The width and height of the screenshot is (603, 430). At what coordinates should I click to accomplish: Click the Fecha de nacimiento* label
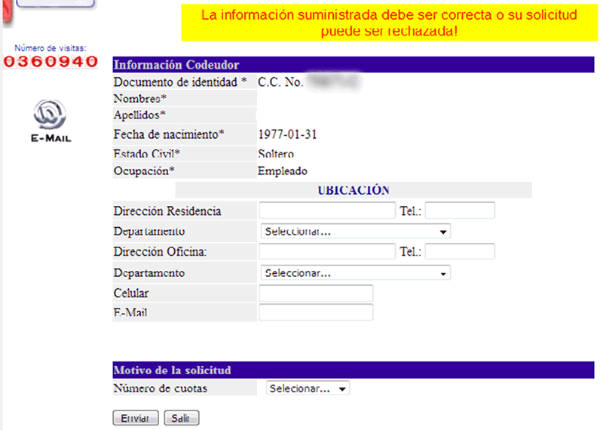169,134
